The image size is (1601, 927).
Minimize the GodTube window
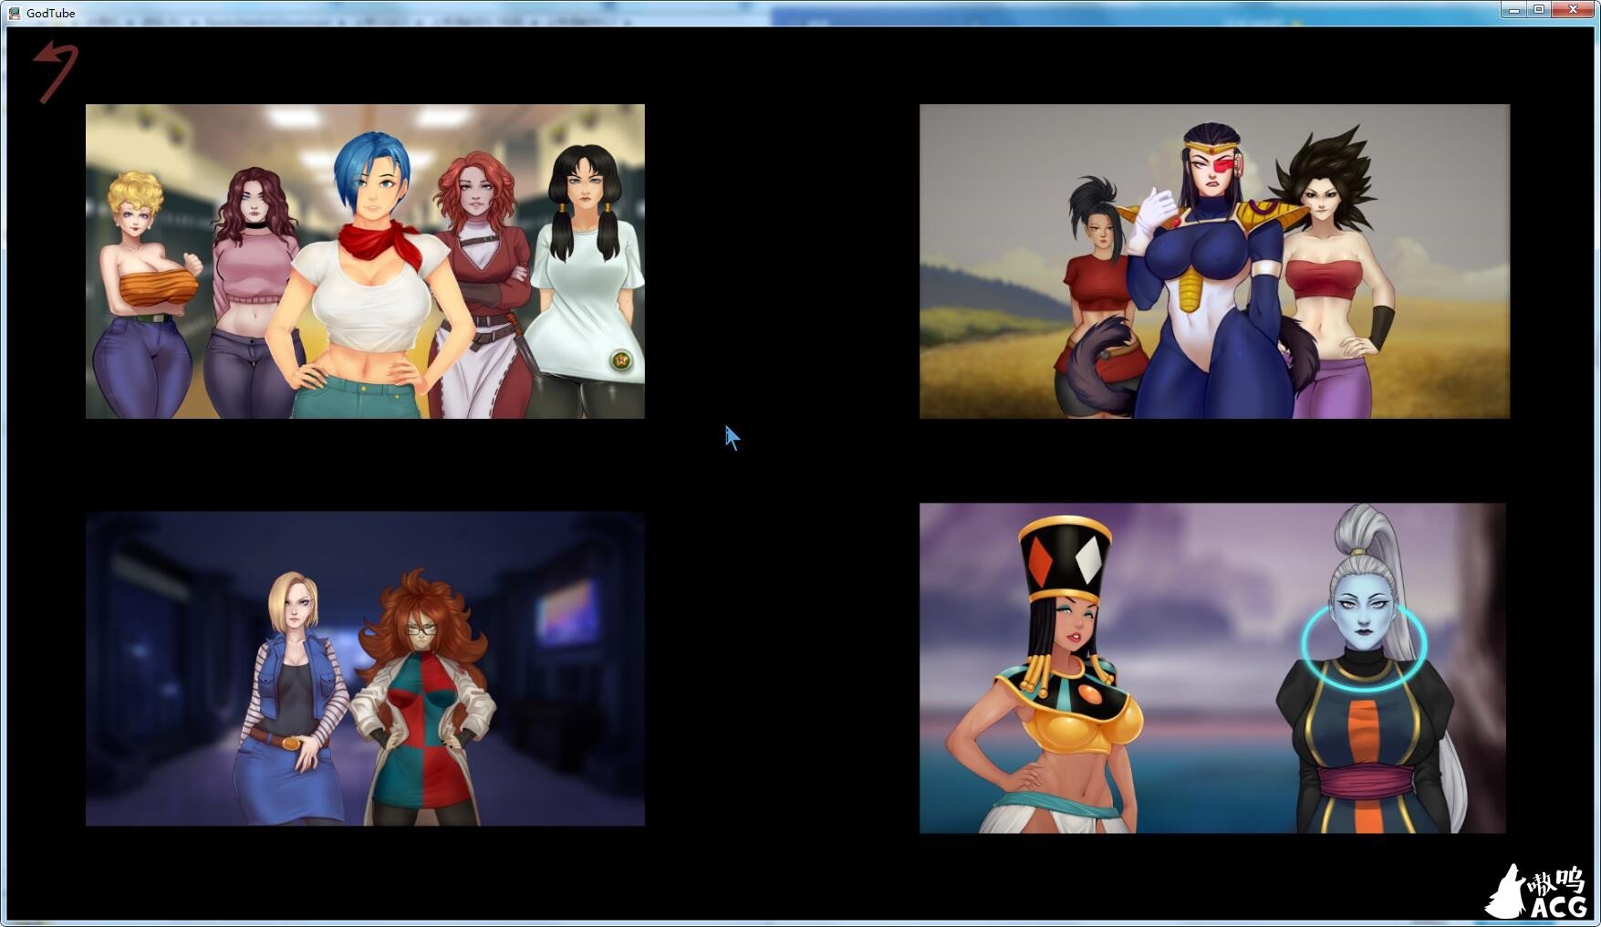1514,10
